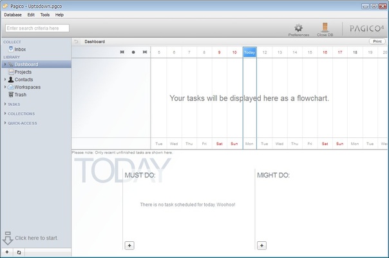Select day 16 in the timeline header
Viewport: 389px width, 258px height.
[x=325, y=52]
